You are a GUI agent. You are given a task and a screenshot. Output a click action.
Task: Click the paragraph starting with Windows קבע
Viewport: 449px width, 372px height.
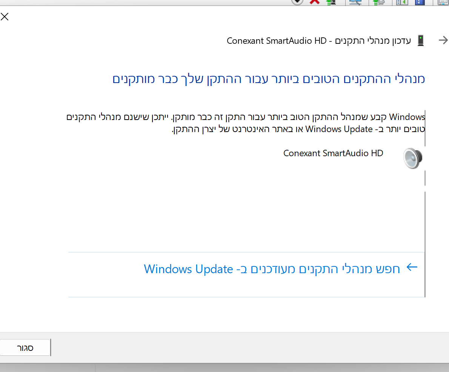tap(246, 123)
